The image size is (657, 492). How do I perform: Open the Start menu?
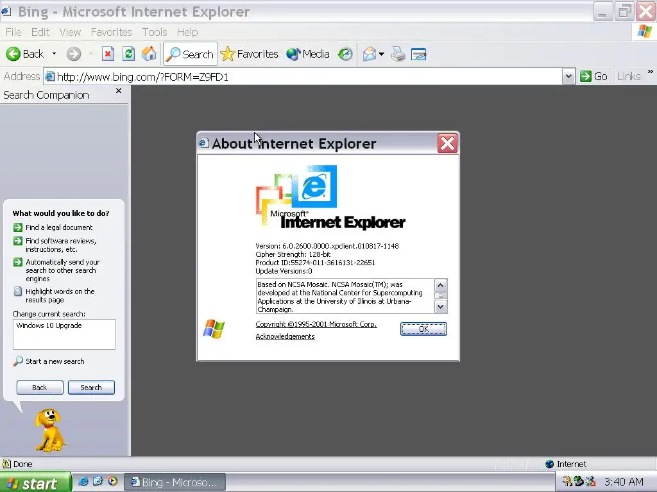pos(35,483)
